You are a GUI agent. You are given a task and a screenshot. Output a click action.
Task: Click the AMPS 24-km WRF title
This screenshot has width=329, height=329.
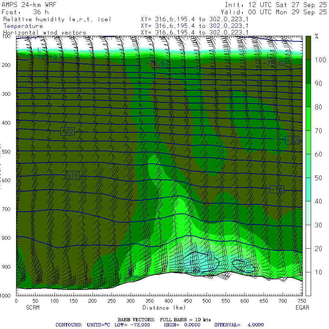pyautogui.click(x=25, y=5)
